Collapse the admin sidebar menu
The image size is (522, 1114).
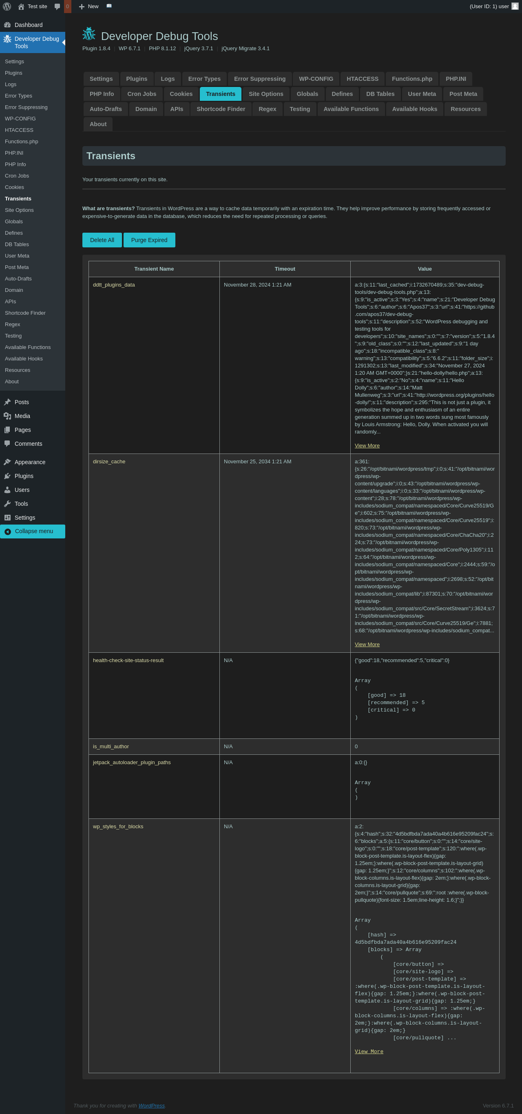(x=34, y=531)
